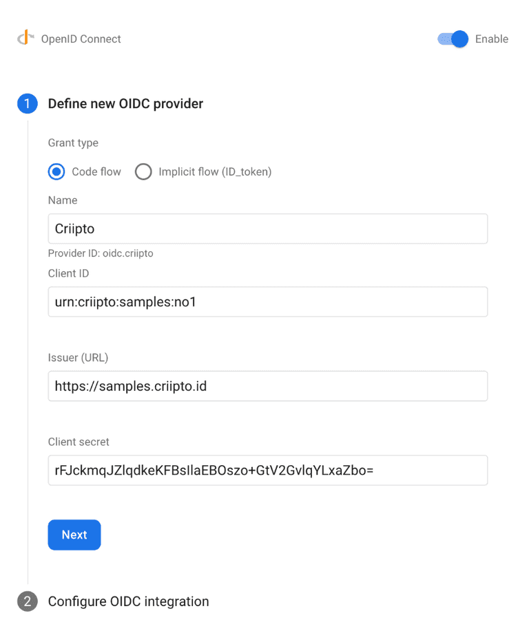Click the OpenID Connect logo icon
This screenshot has height=633, width=529.
coord(25,39)
